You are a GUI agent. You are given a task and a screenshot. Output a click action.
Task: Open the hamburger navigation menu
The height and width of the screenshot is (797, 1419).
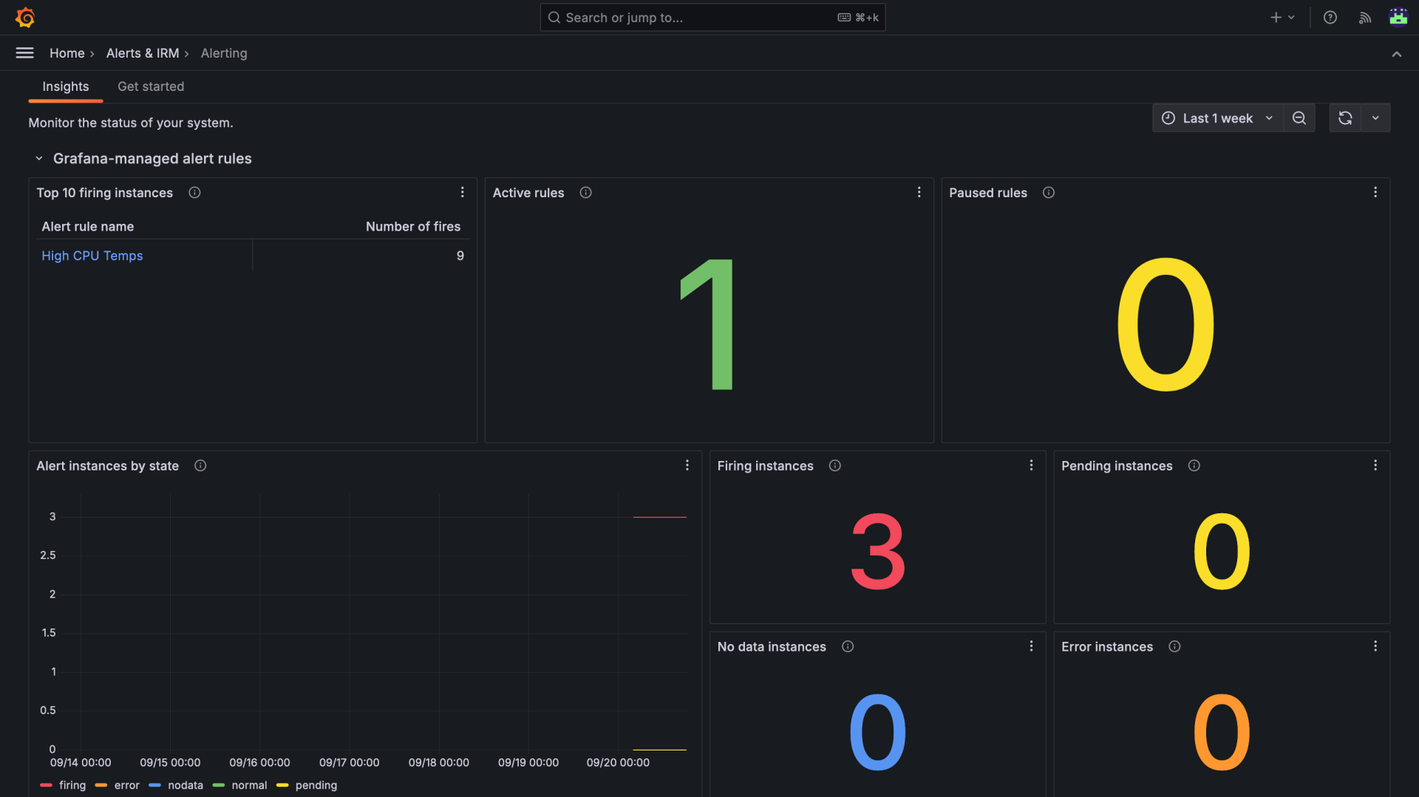(24, 52)
